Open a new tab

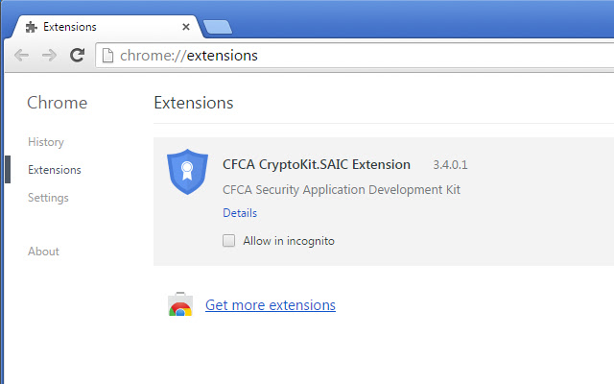click(217, 26)
